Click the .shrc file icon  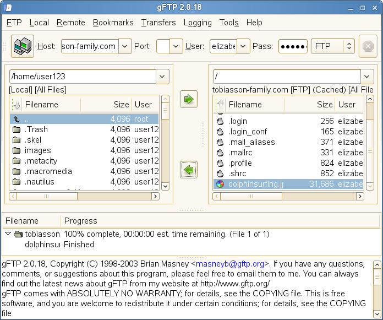pyautogui.click(x=220, y=173)
